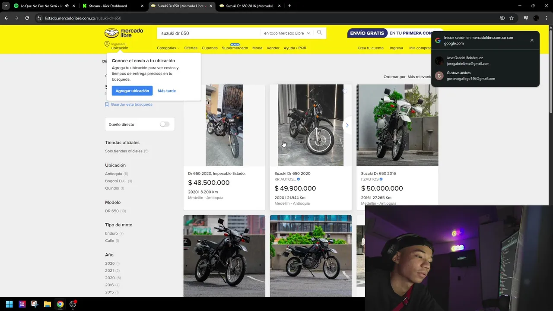Click the Google logo in sign-in popup

point(438,41)
